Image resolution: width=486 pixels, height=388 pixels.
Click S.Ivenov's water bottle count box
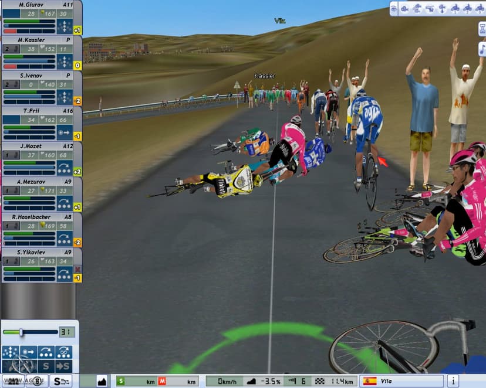tap(12, 84)
